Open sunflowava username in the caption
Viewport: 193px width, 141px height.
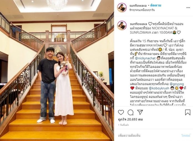click(x=138, y=24)
